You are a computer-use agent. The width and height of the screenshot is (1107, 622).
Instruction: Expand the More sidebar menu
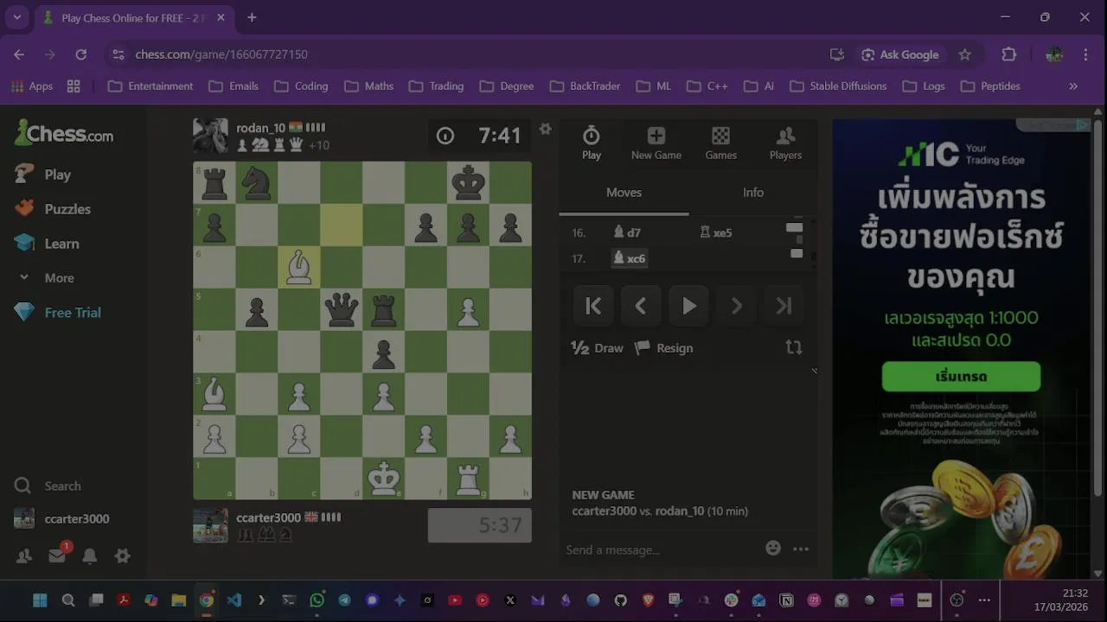pyautogui.click(x=48, y=278)
